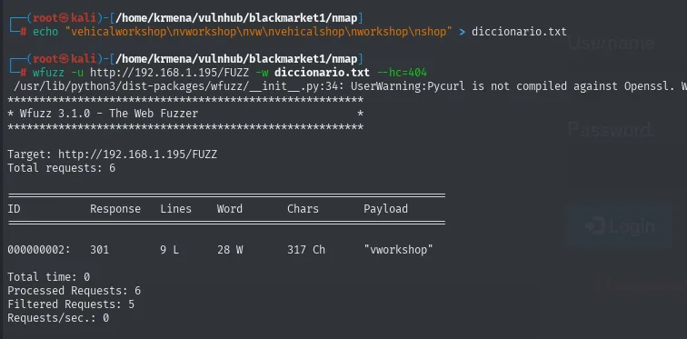Screen dimensions: 687x339
Task: Click the "vworkshop" payload result
Action: pos(398,250)
